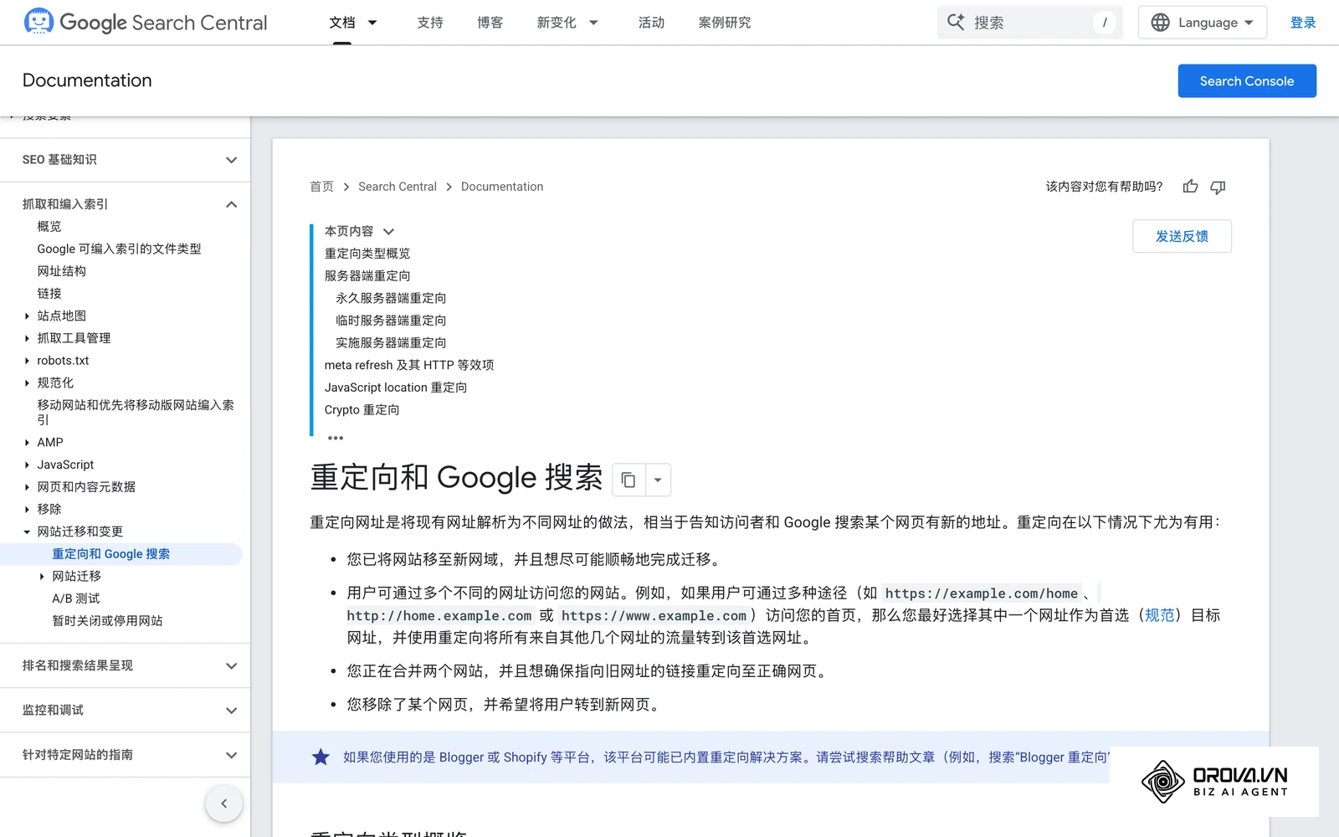The image size is (1339, 837).
Task: Jump to JavaScript location 重定向 section
Action: point(396,388)
